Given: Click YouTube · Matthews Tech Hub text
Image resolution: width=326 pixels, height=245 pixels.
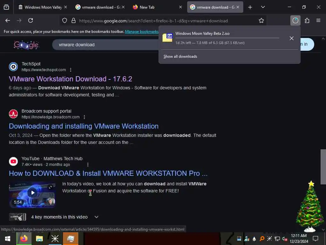Looking at the screenshot, I should click(x=52, y=159).
